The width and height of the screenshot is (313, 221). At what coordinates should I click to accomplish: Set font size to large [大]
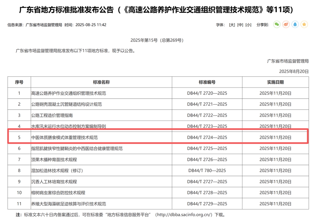point(232,25)
